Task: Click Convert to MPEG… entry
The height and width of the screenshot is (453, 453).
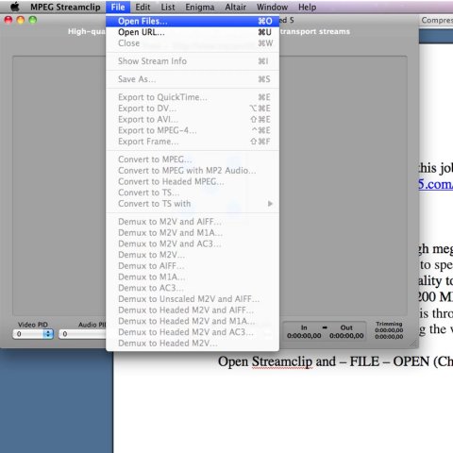Action: [193, 159]
